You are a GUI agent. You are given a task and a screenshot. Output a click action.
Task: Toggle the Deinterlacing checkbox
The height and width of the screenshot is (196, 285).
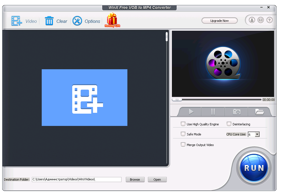click(229, 124)
